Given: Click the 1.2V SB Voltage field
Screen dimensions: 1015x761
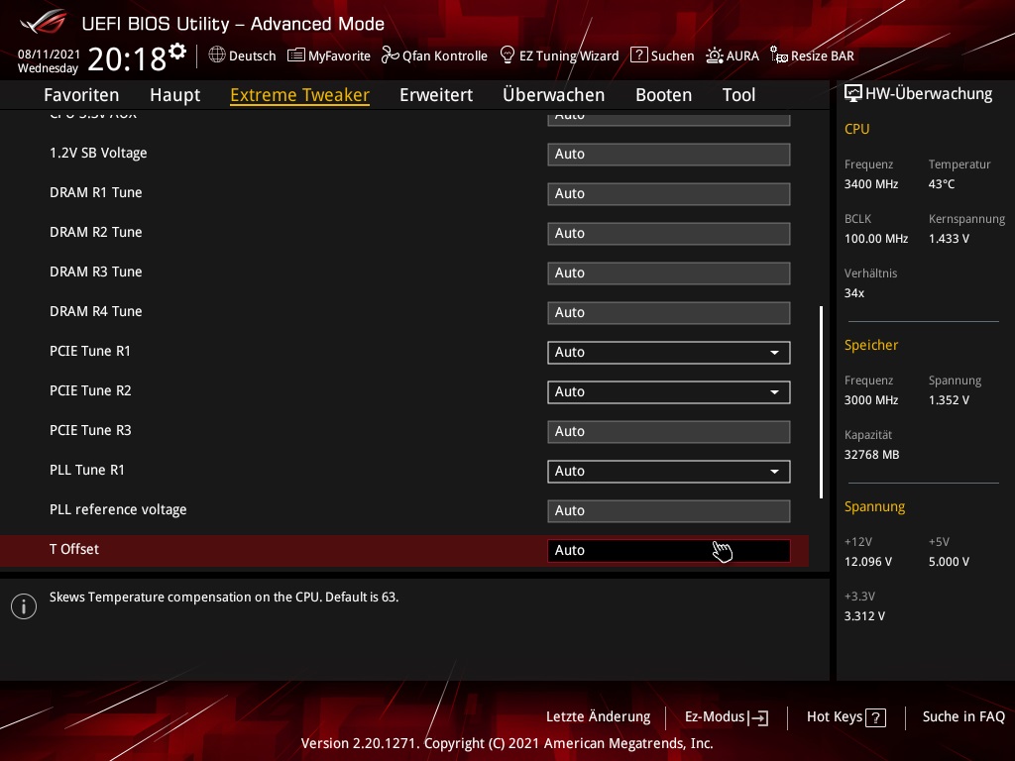Looking at the screenshot, I should click(x=669, y=154).
